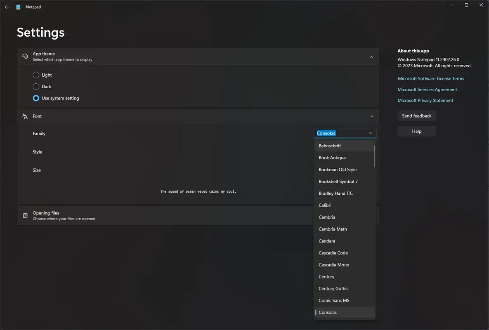Click the Opening files section icon
The height and width of the screenshot is (330, 489).
(x=25, y=215)
